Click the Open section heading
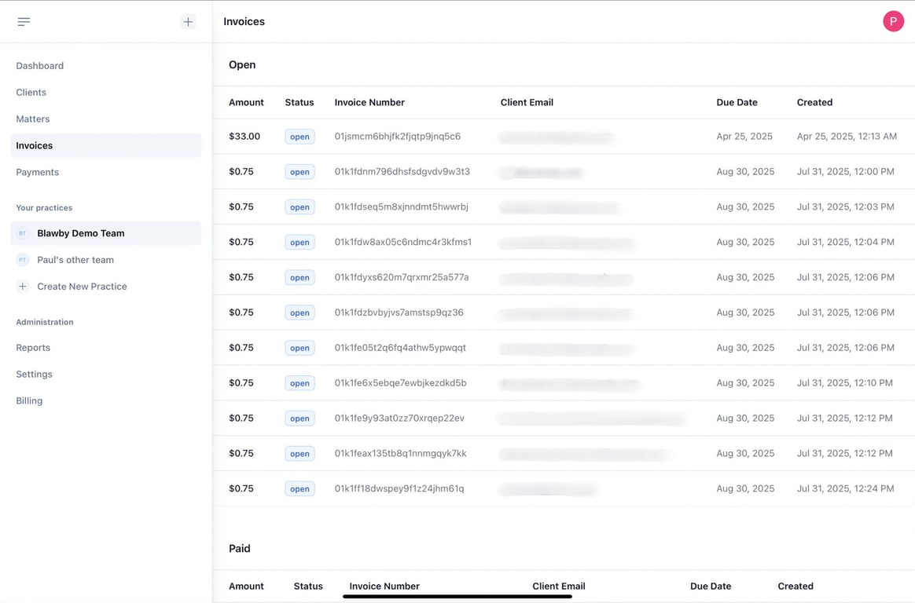 tap(242, 64)
